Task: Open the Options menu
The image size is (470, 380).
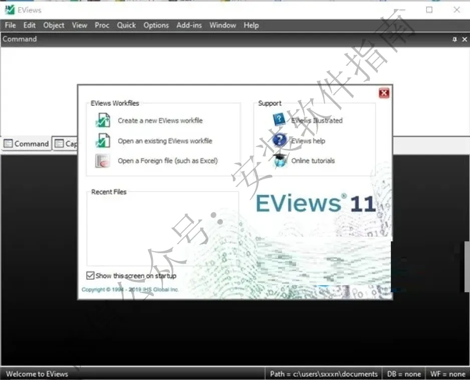Action: click(156, 25)
